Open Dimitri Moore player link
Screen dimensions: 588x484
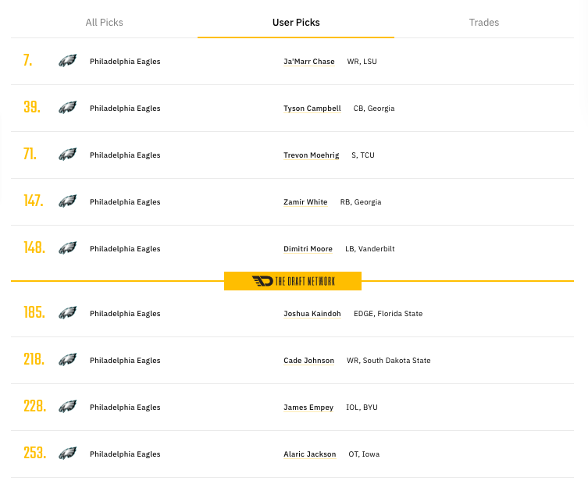pyautogui.click(x=308, y=249)
